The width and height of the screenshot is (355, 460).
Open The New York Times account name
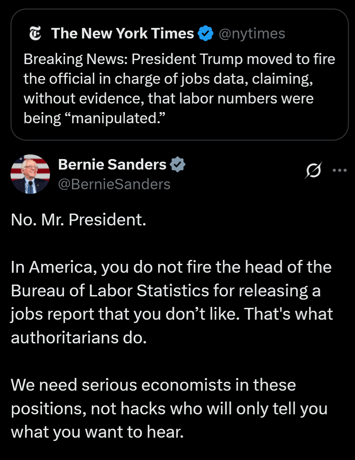click(x=123, y=33)
